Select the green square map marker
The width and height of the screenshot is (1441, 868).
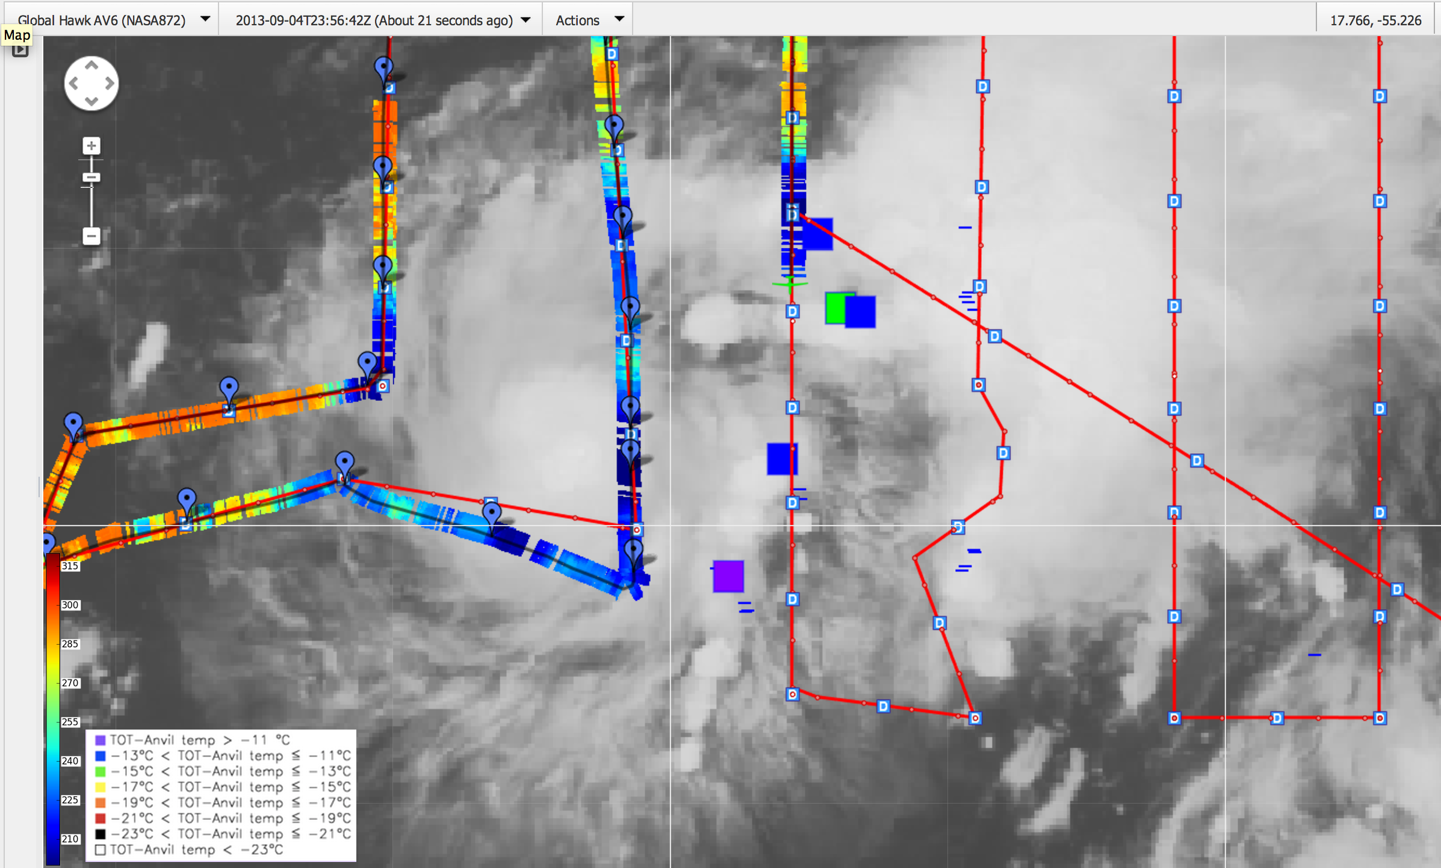(x=835, y=308)
